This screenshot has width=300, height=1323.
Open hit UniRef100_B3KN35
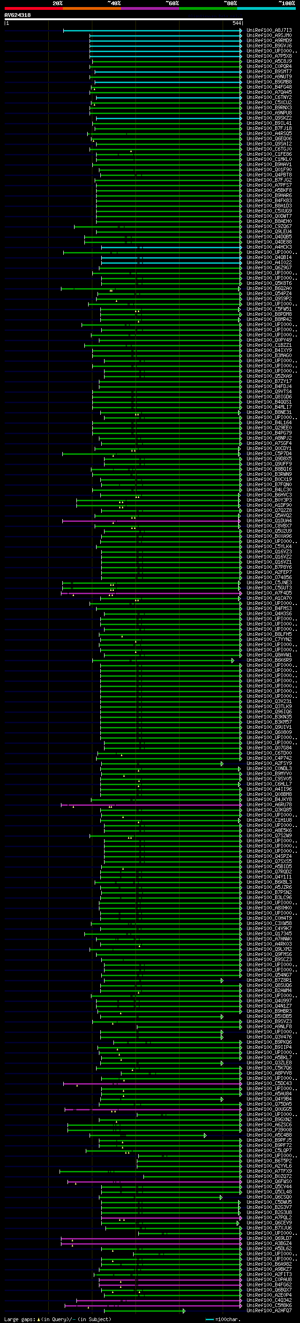pos(269,717)
